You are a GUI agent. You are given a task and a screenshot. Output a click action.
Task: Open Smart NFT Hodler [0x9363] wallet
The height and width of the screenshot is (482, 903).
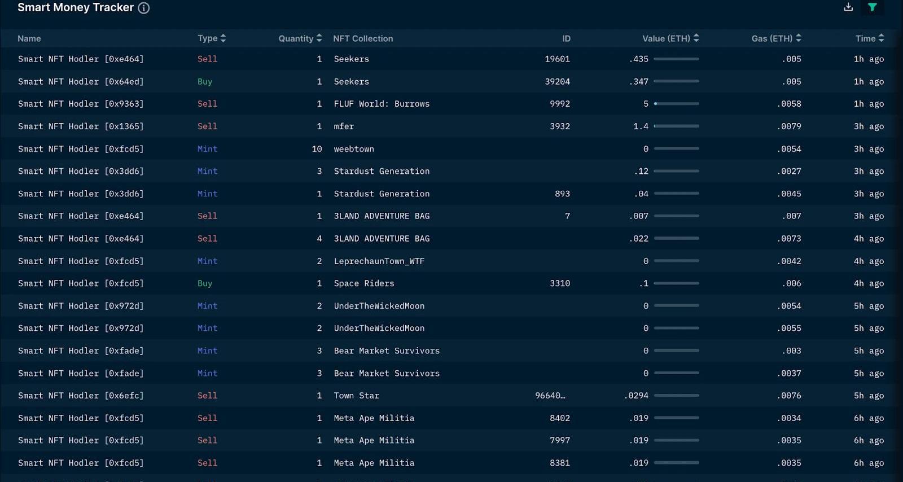pyautogui.click(x=81, y=104)
